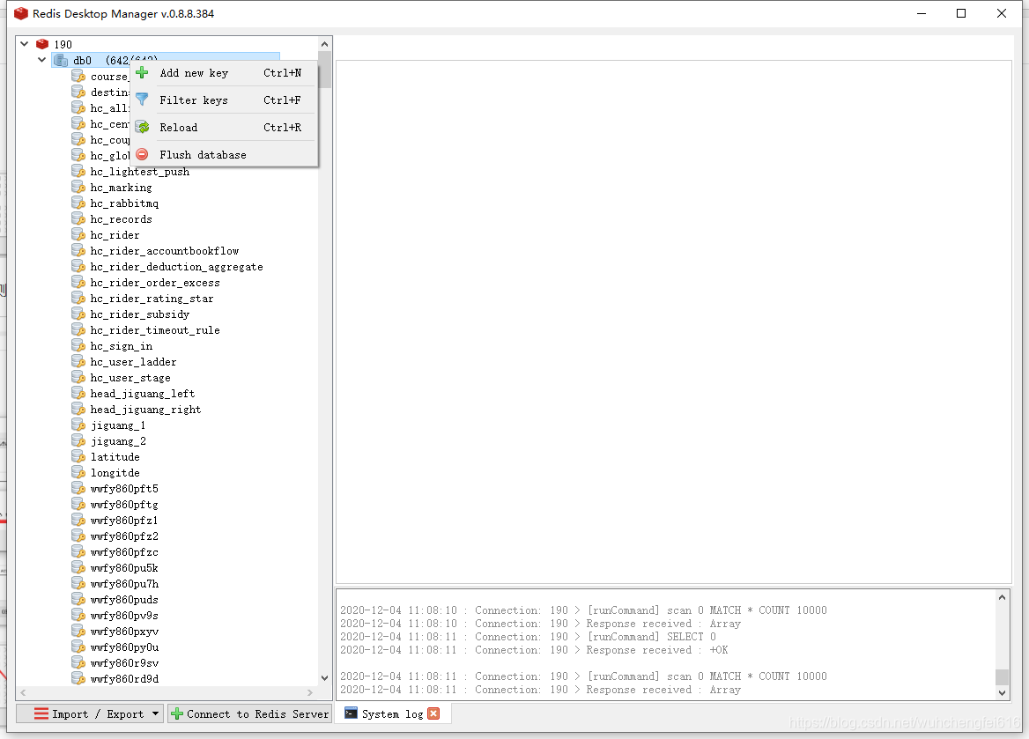Open the Import / Export dropdown arrow
The width and height of the screenshot is (1029, 739).
[x=156, y=713]
